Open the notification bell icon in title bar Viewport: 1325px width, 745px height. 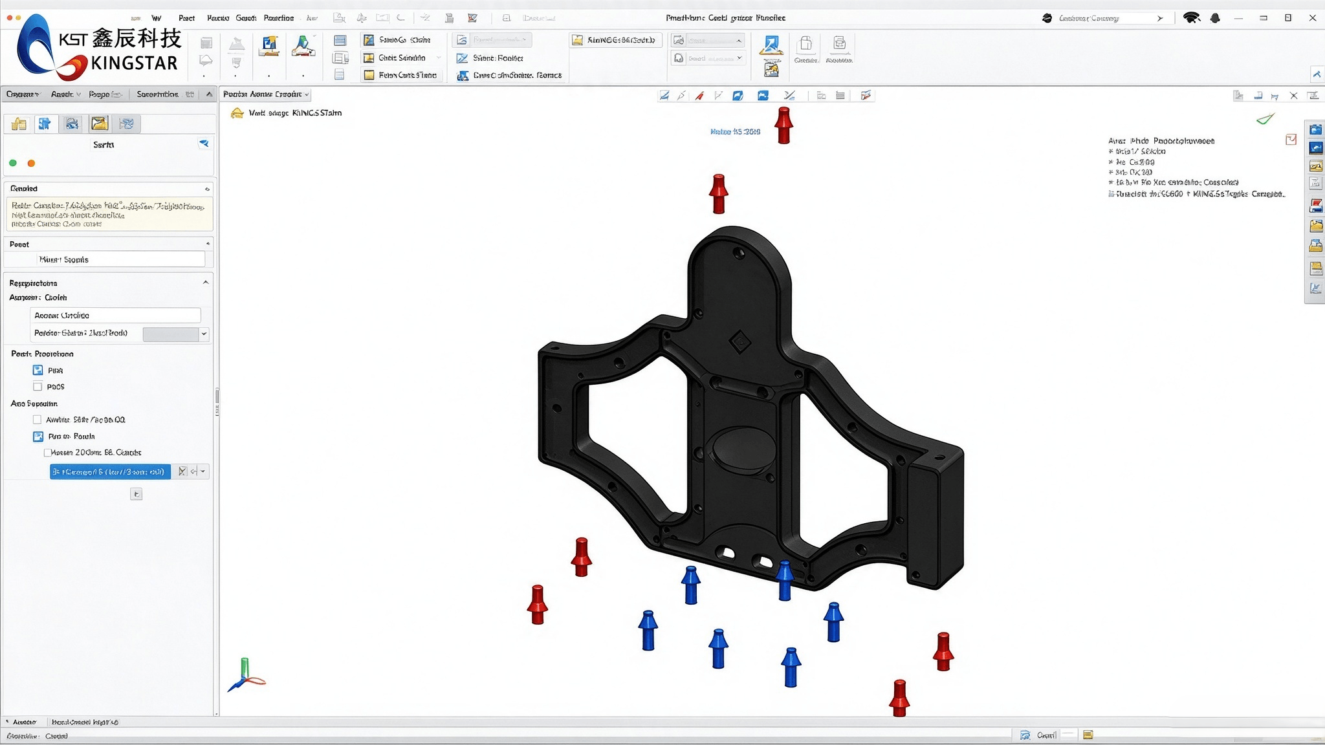pyautogui.click(x=1215, y=18)
